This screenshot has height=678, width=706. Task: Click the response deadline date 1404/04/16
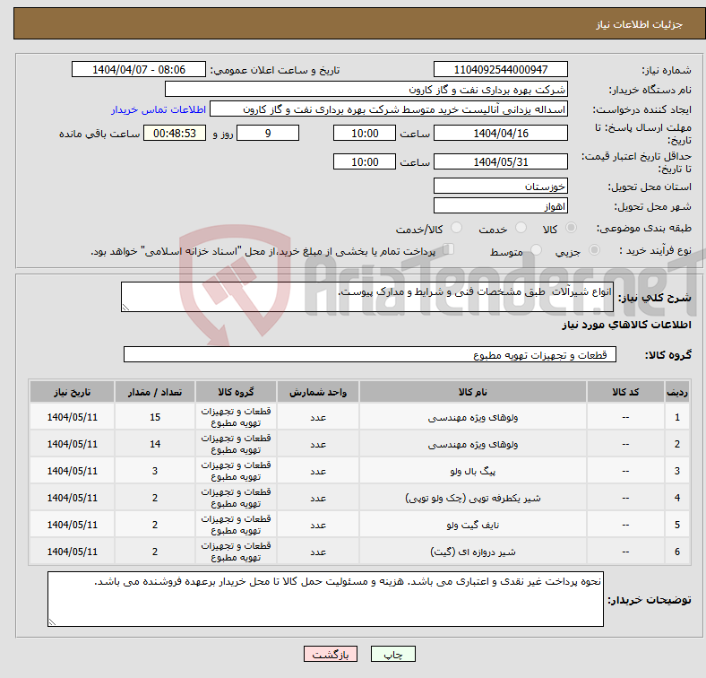(501, 134)
